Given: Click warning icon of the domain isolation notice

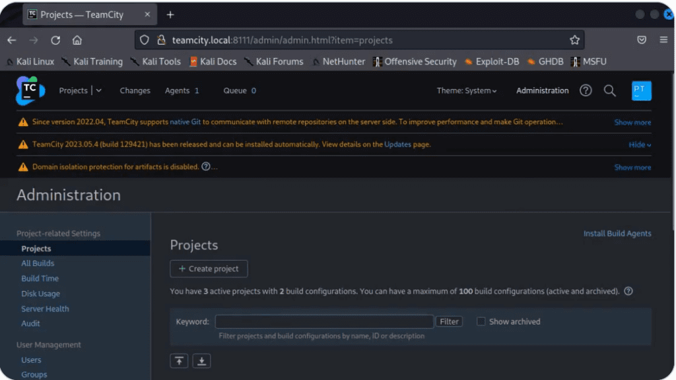Looking at the screenshot, I should (x=23, y=167).
